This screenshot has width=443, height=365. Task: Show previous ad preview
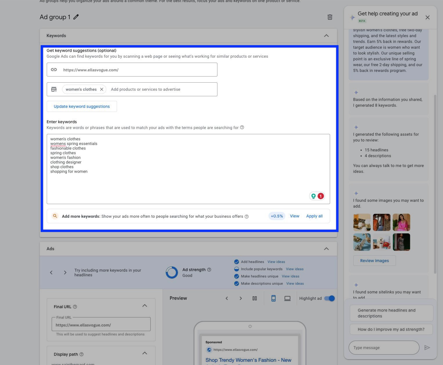[x=227, y=298]
